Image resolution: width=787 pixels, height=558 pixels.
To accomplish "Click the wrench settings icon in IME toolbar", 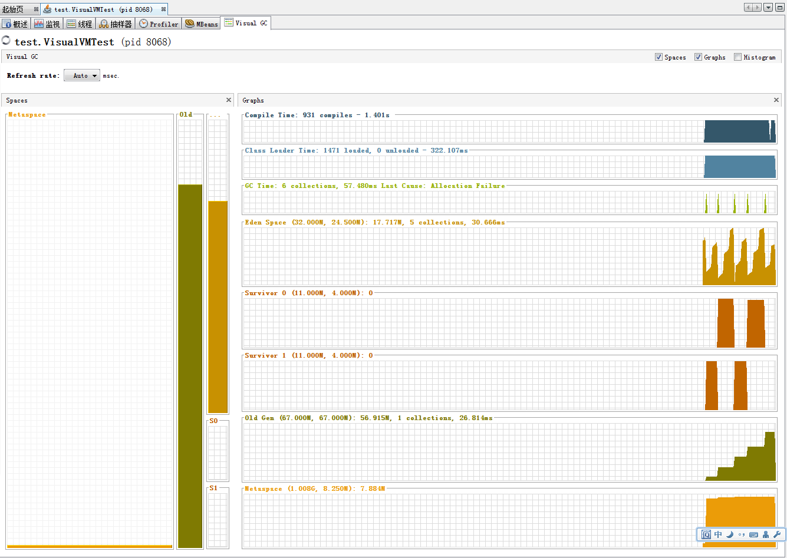I will tap(776, 534).
